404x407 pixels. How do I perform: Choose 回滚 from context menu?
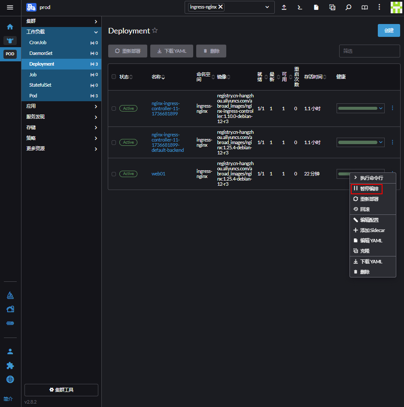[x=373, y=209]
